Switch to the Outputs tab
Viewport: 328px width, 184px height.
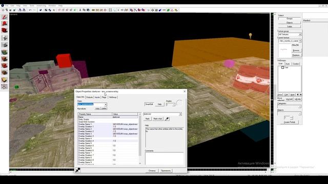click(89, 97)
